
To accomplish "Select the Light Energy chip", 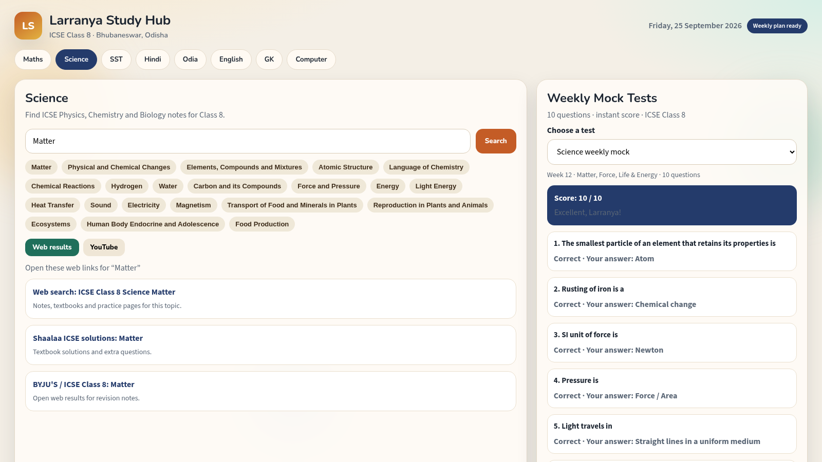I will (x=436, y=186).
